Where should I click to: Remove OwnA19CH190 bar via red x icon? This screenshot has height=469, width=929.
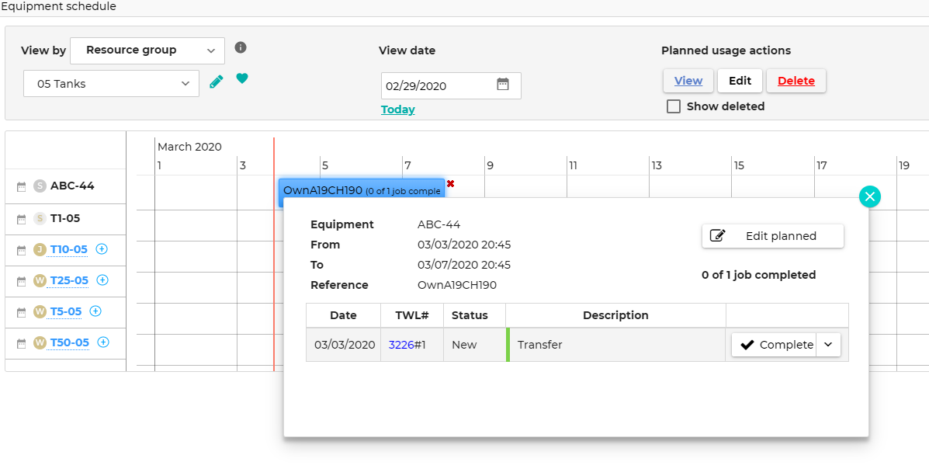point(450,184)
